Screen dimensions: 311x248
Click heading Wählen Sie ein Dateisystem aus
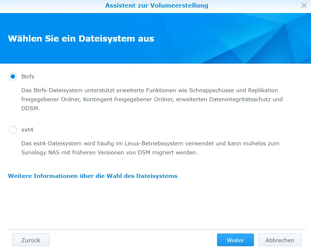[81, 39]
